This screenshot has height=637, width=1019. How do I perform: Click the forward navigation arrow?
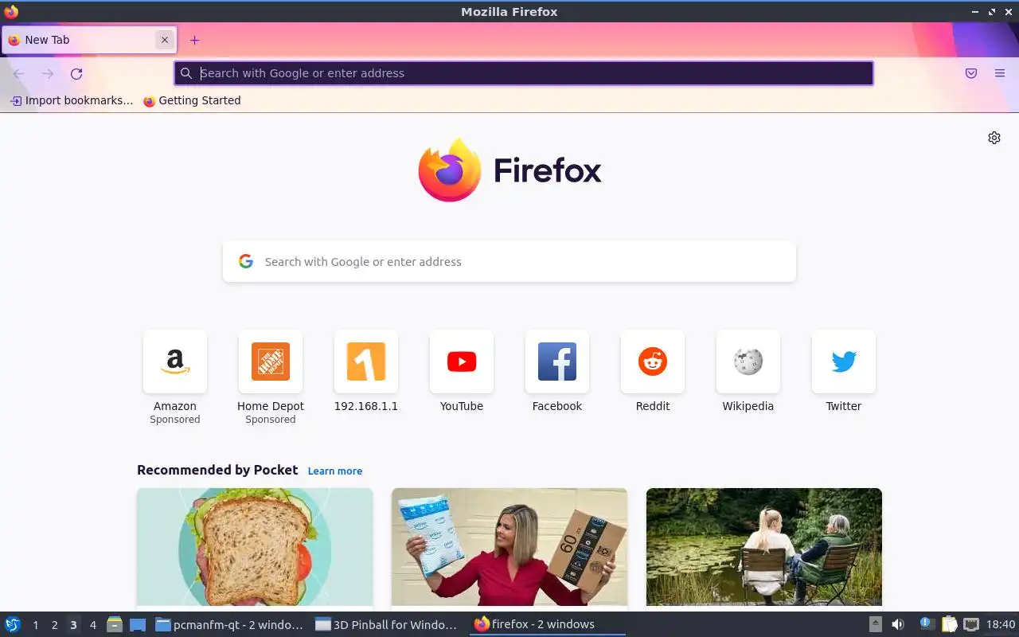coord(48,73)
